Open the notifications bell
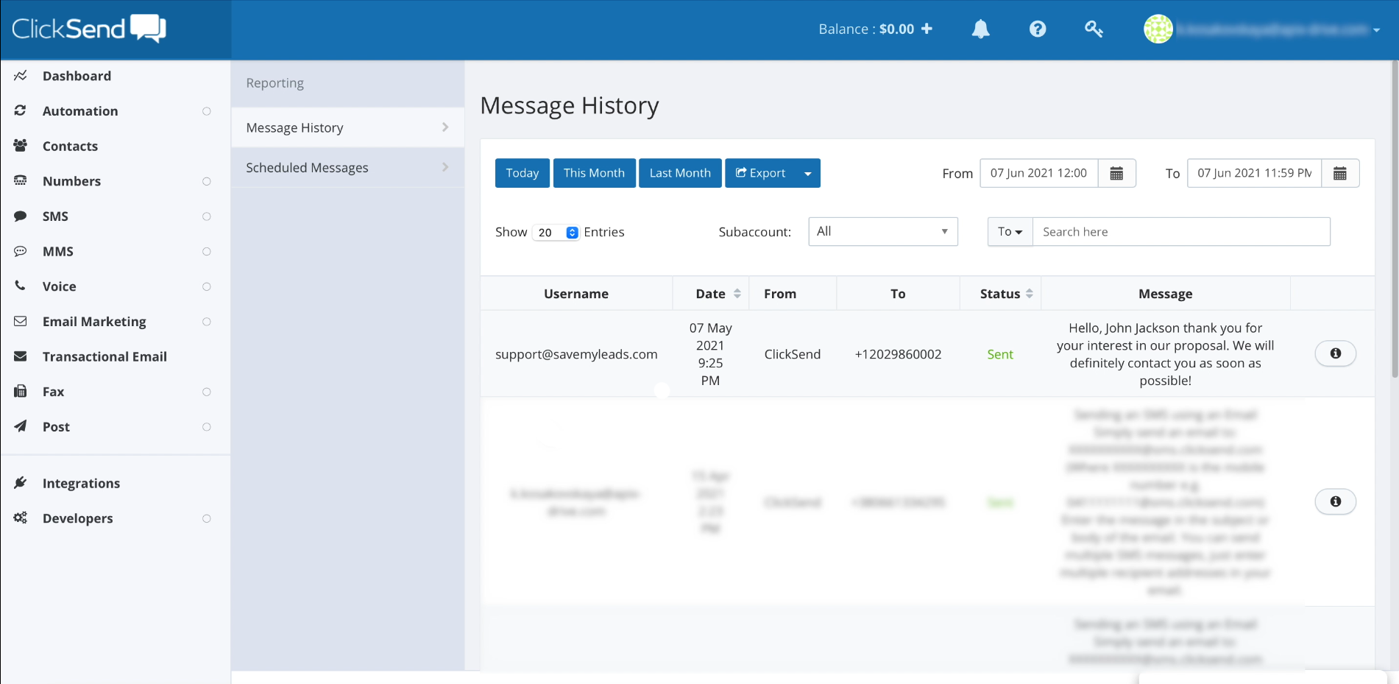Image resolution: width=1399 pixels, height=684 pixels. [x=980, y=29]
